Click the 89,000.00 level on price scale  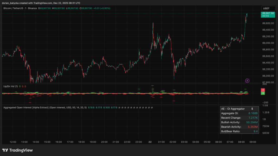(x=268, y=43)
